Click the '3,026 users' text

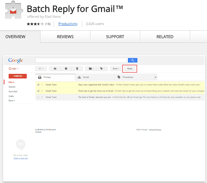pyautogui.click(x=95, y=24)
